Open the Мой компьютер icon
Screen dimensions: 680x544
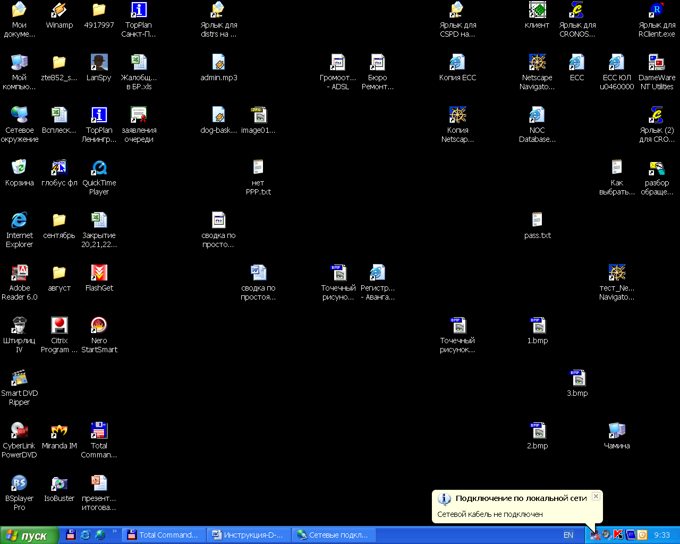(x=19, y=72)
